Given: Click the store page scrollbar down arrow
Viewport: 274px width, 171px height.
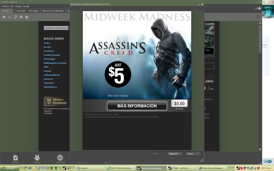Looking at the screenshot, I should click(260, 149).
